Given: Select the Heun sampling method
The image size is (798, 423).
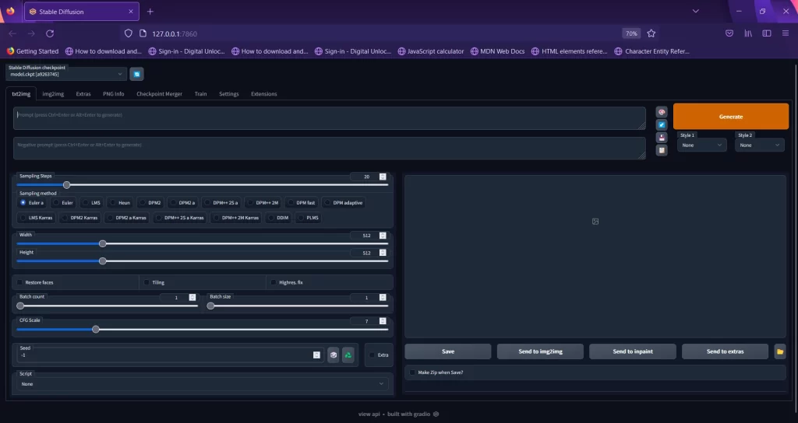Looking at the screenshot, I should (x=120, y=203).
